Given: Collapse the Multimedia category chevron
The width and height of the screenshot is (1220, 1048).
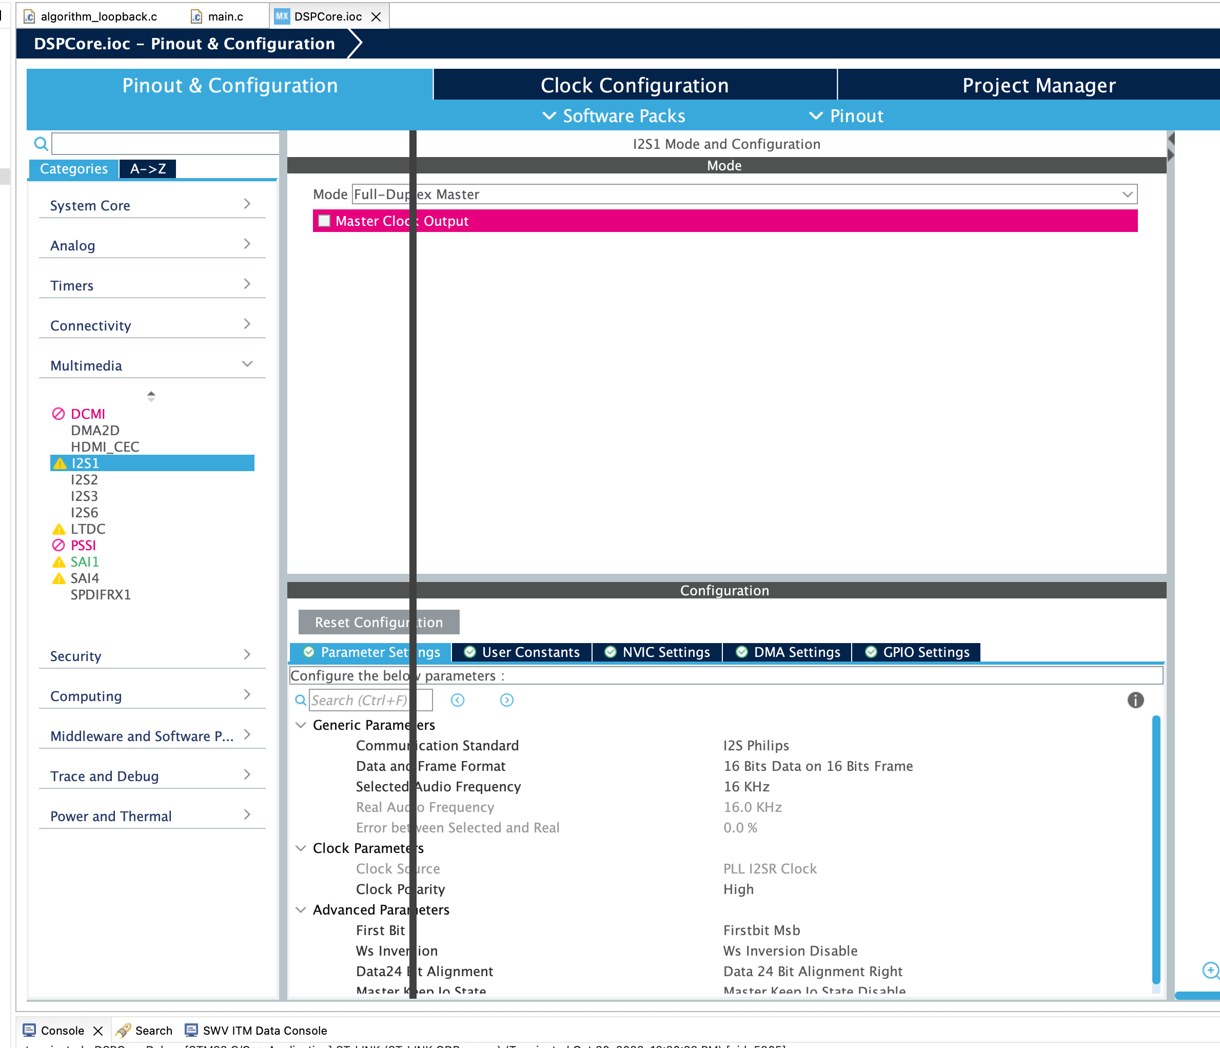Looking at the screenshot, I should pyautogui.click(x=247, y=363).
